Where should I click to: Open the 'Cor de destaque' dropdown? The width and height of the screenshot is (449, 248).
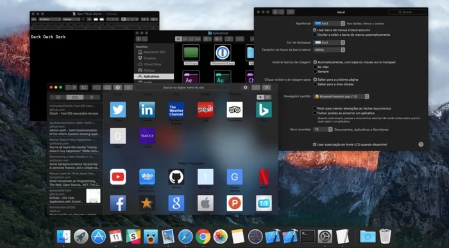tap(329, 42)
